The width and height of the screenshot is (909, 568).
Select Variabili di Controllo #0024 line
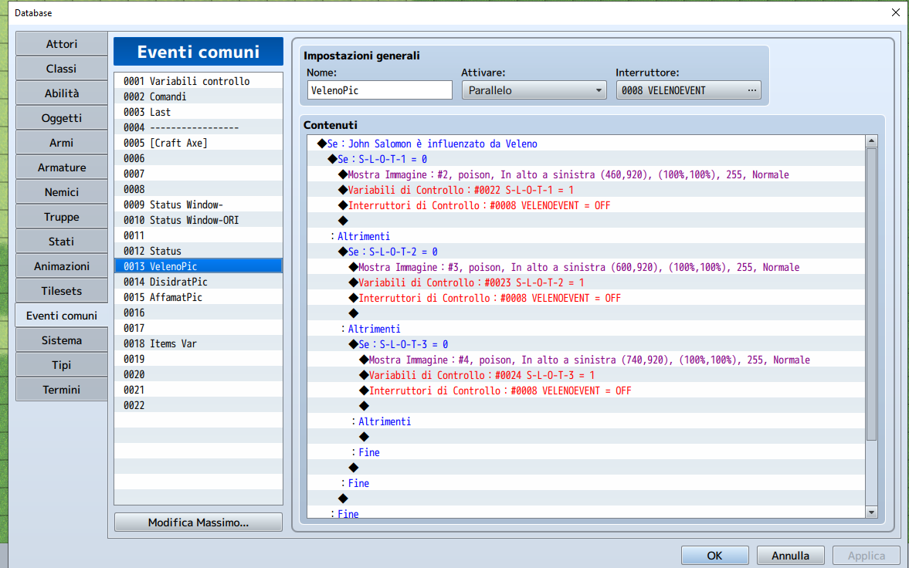tap(587, 376)
